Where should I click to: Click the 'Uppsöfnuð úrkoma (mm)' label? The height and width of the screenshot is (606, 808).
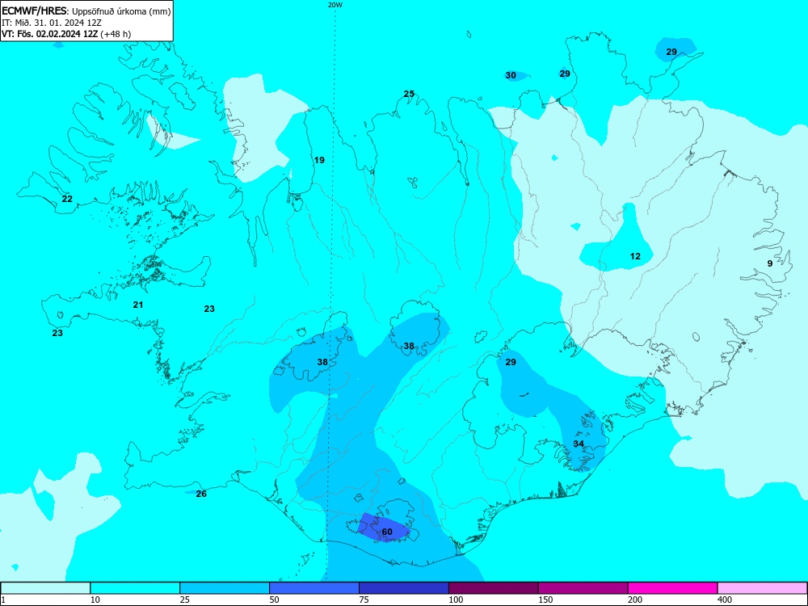click(121, 11)
